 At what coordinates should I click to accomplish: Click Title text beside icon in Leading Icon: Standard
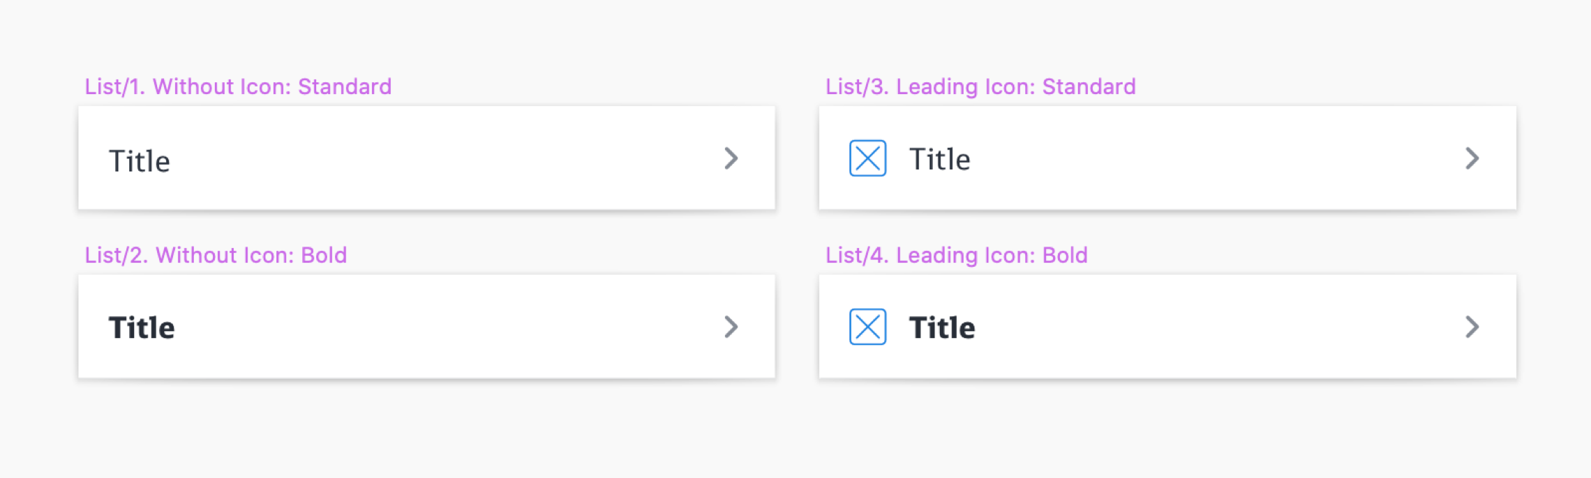[939, 160]
